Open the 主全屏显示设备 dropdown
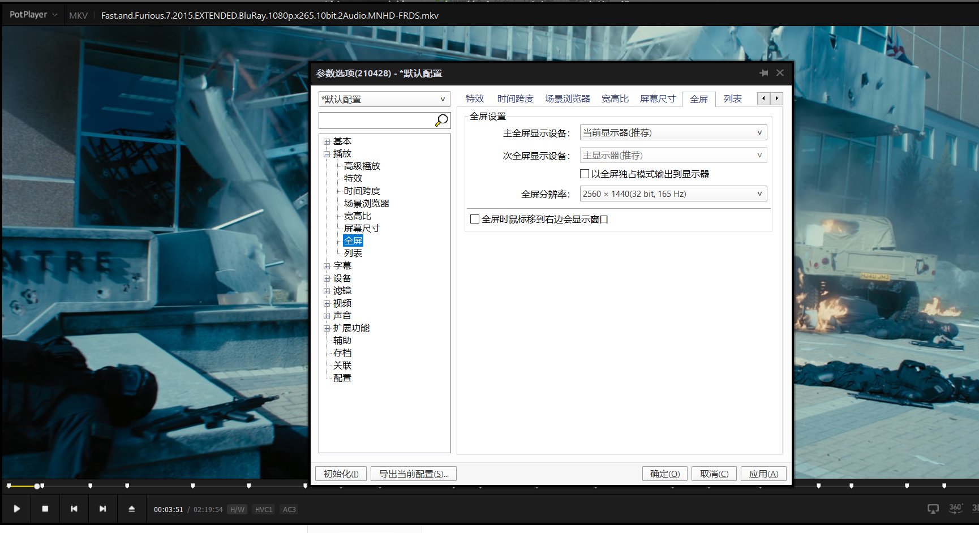 coord(673,132)
